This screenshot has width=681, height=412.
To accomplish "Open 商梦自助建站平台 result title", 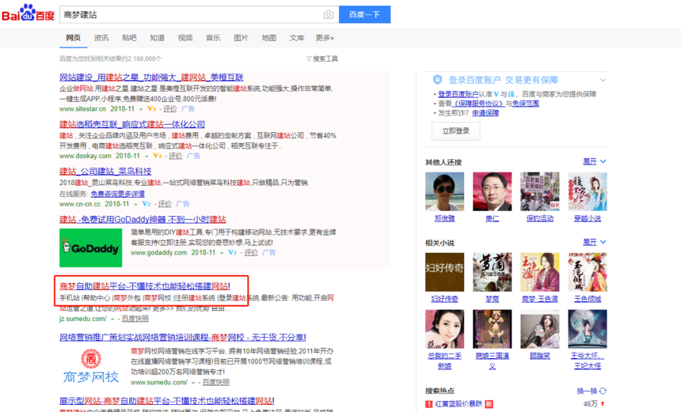I will pos(145,286).
